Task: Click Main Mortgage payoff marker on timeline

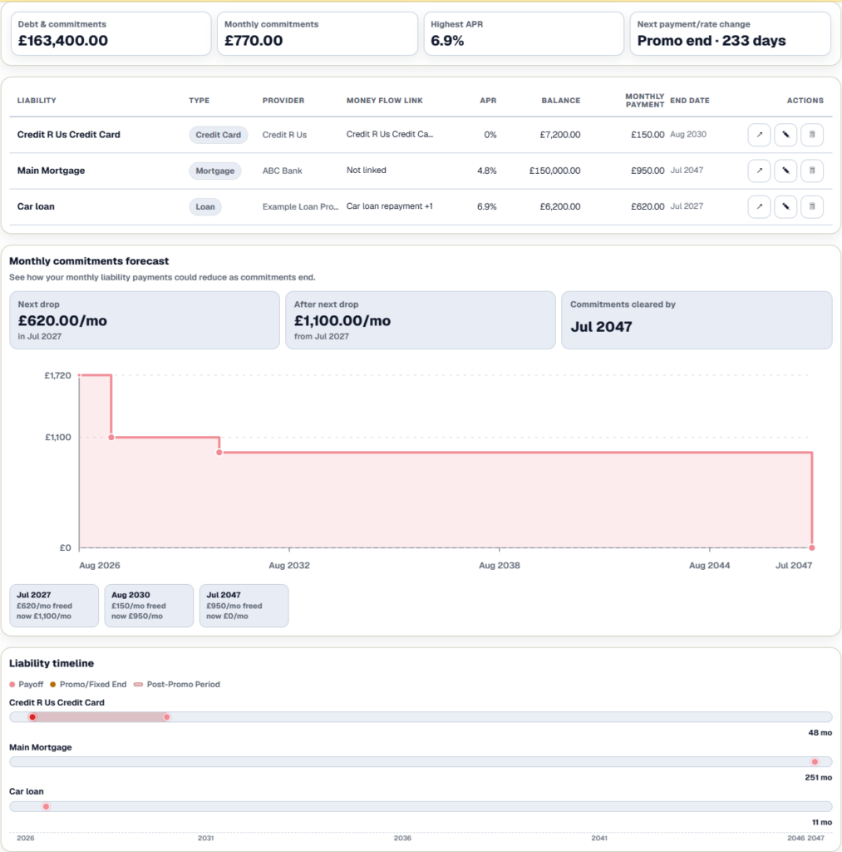Action: [x=815, y=762]
